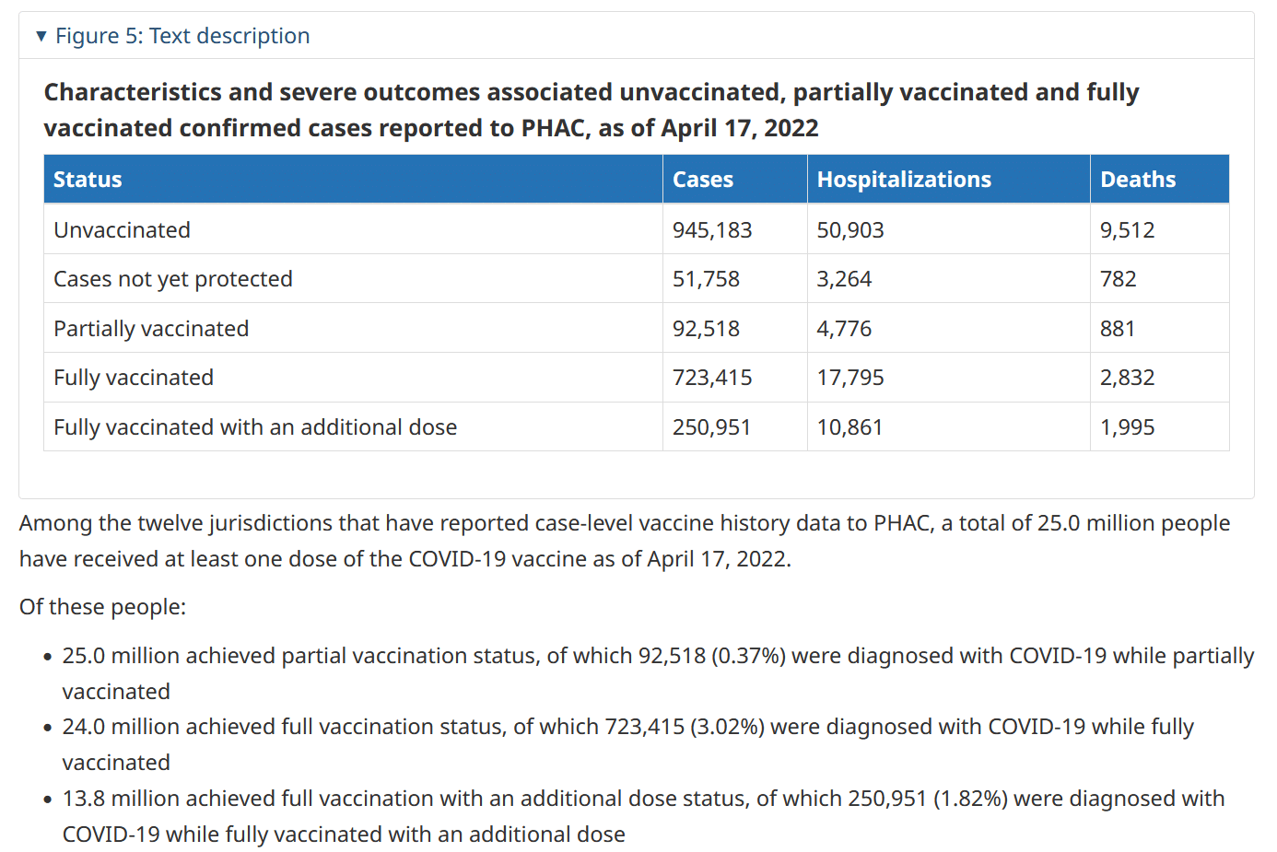
Task: Click "Fully vaccinated with an additional dose" row label
Action: click(x=255, y=427)
